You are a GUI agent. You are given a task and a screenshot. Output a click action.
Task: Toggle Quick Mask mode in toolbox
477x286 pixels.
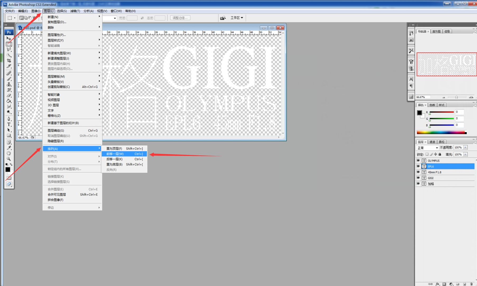tap(9, 178)
